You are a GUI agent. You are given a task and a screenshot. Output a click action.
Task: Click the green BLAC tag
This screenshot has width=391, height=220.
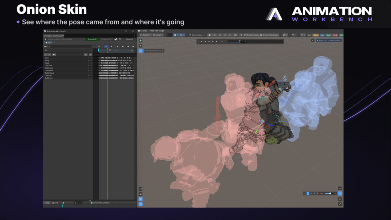pos(328,35)
